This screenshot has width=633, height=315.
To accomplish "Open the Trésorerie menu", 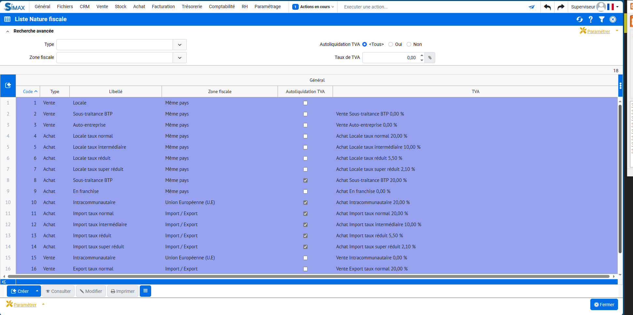I will (x=192, y=7).
